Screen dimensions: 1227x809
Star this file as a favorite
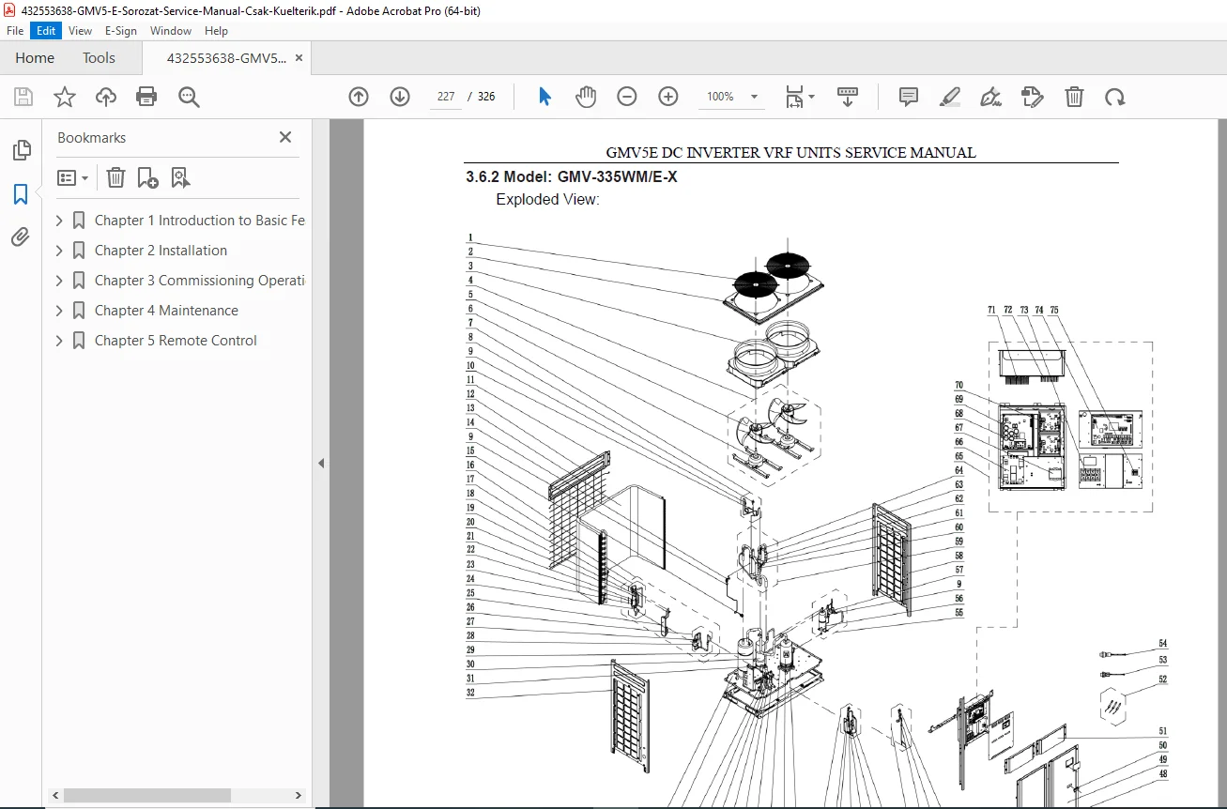65,97
